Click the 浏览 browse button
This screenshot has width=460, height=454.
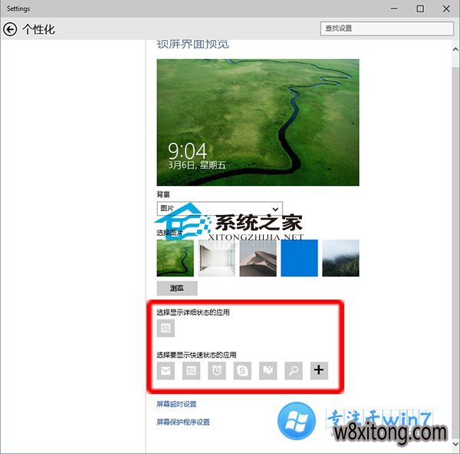pyautogui.click(x=176, y=289)
